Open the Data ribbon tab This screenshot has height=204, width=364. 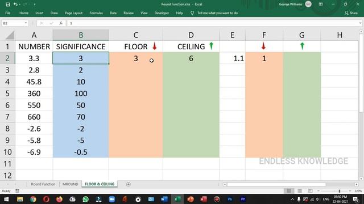pos(113,13)
